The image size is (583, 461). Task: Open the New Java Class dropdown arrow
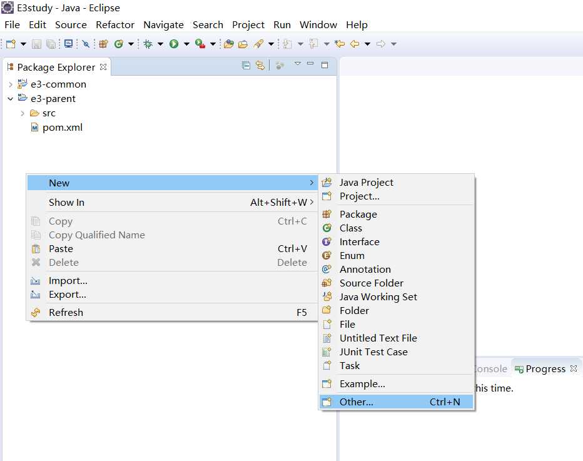coord(131,44)
